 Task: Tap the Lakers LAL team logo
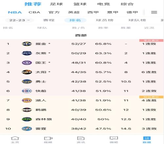click(27, 100)
